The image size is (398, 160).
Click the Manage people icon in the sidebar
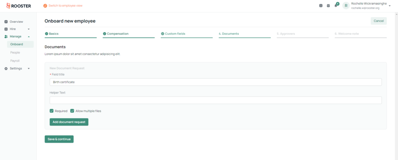6,36
